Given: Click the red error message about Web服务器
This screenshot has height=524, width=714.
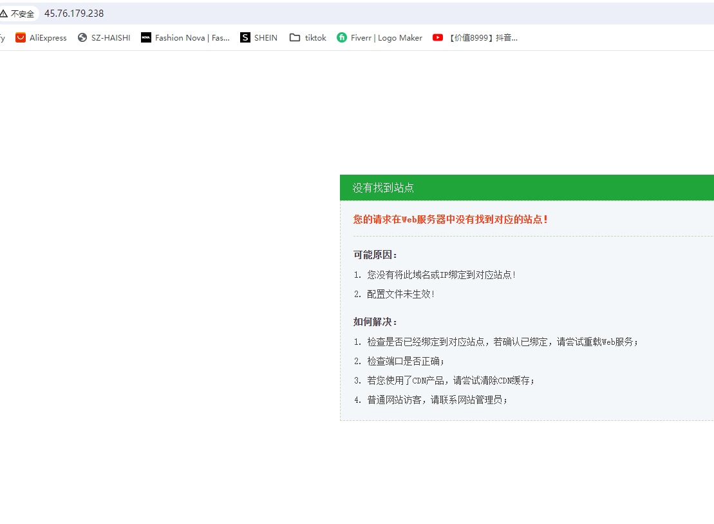Looking at the screenshot, I should 450,219.
